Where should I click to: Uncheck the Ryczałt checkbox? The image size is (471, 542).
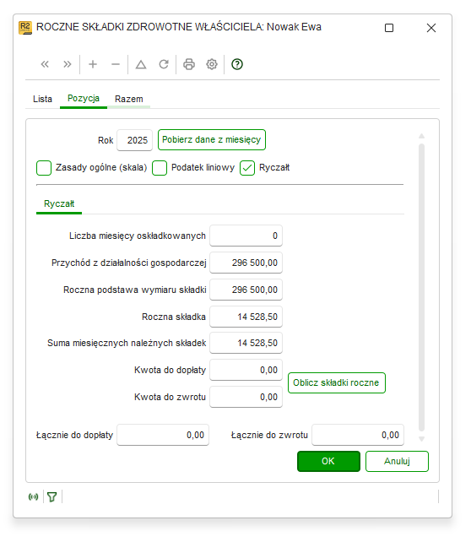click(x=247, y=168)
